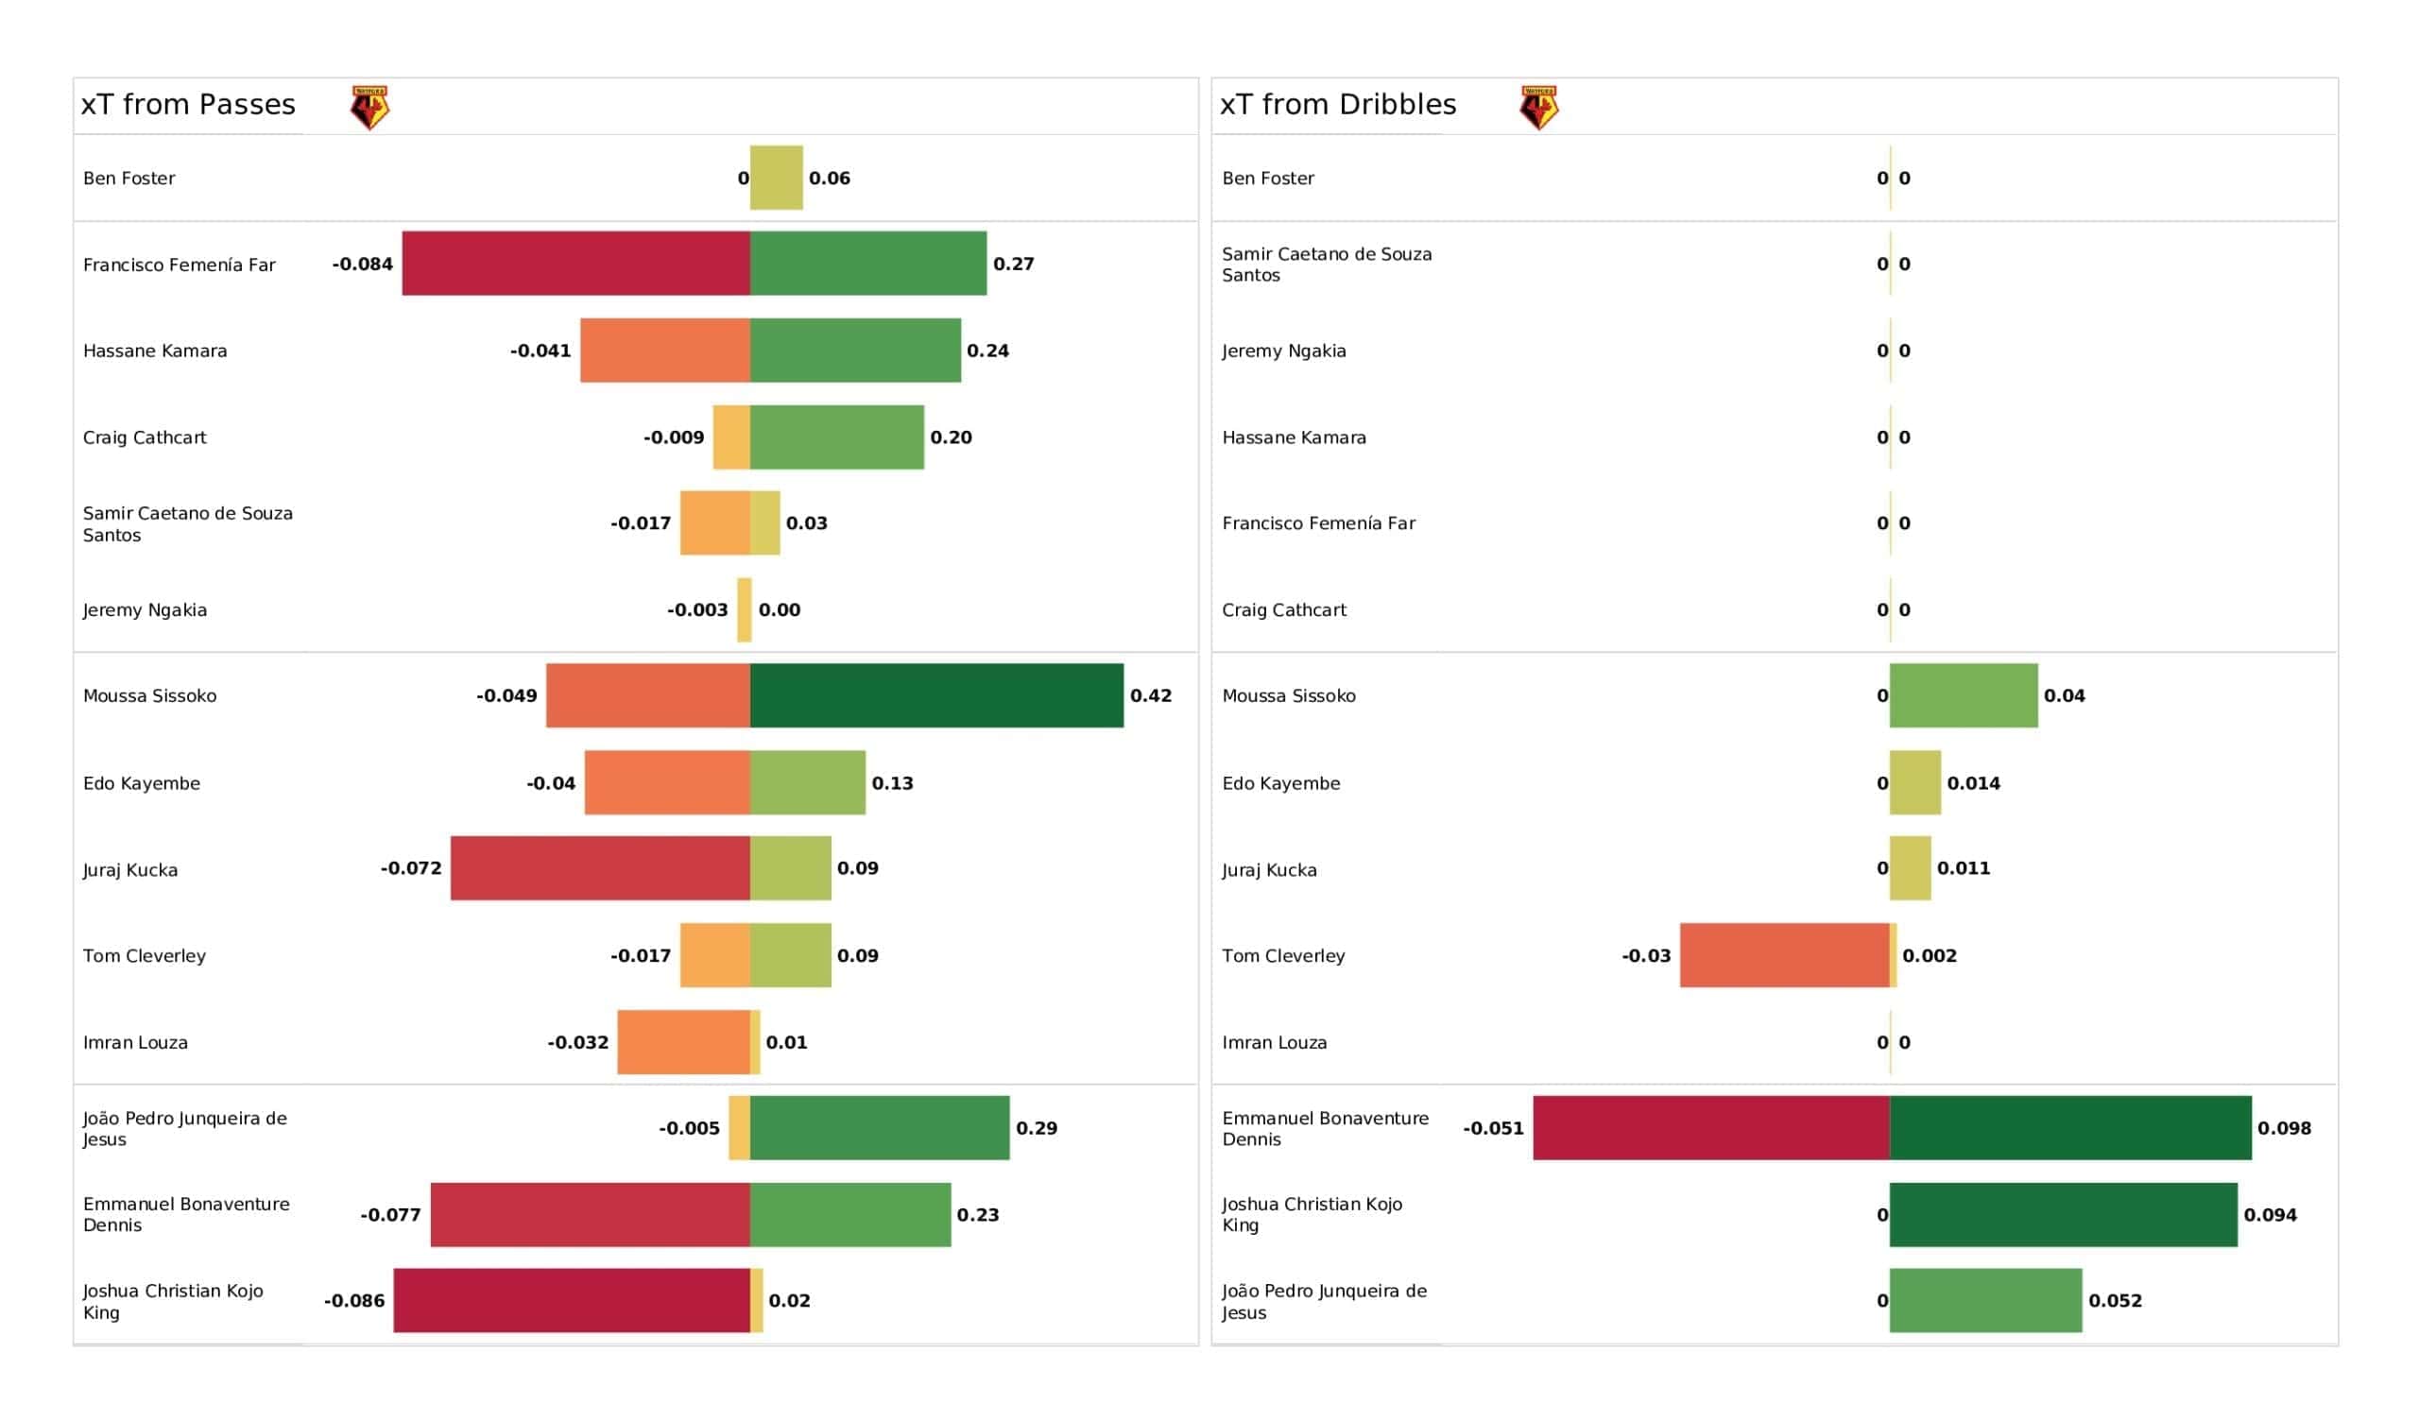Select Tom Cleverley's orange -0.03 dribbles bar
The image size is (2419, 1421).
point(1785,955)
